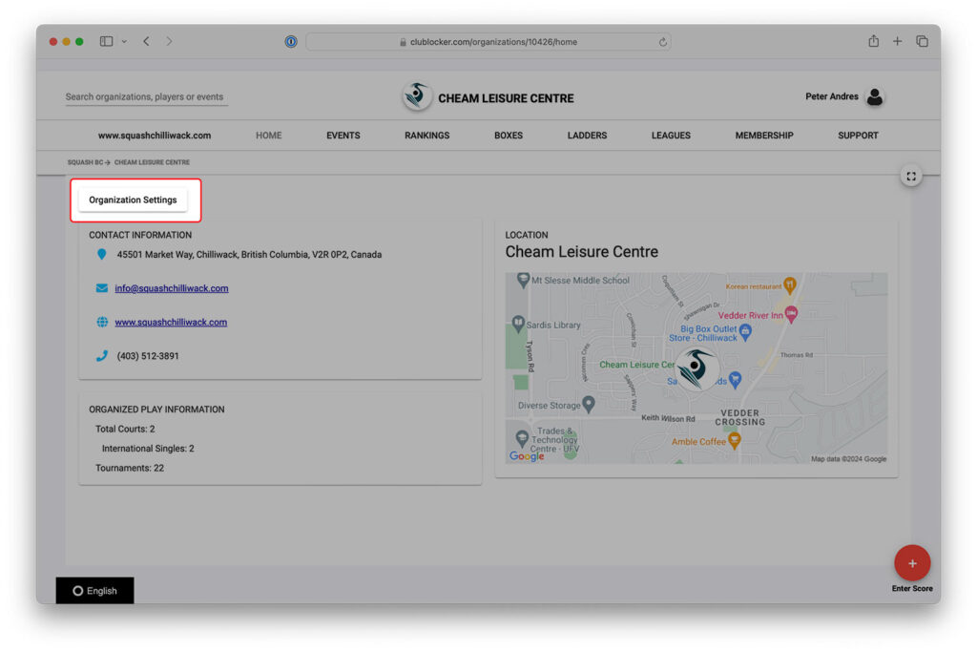
Task: Open the English language selector
Action: [94, 590]
